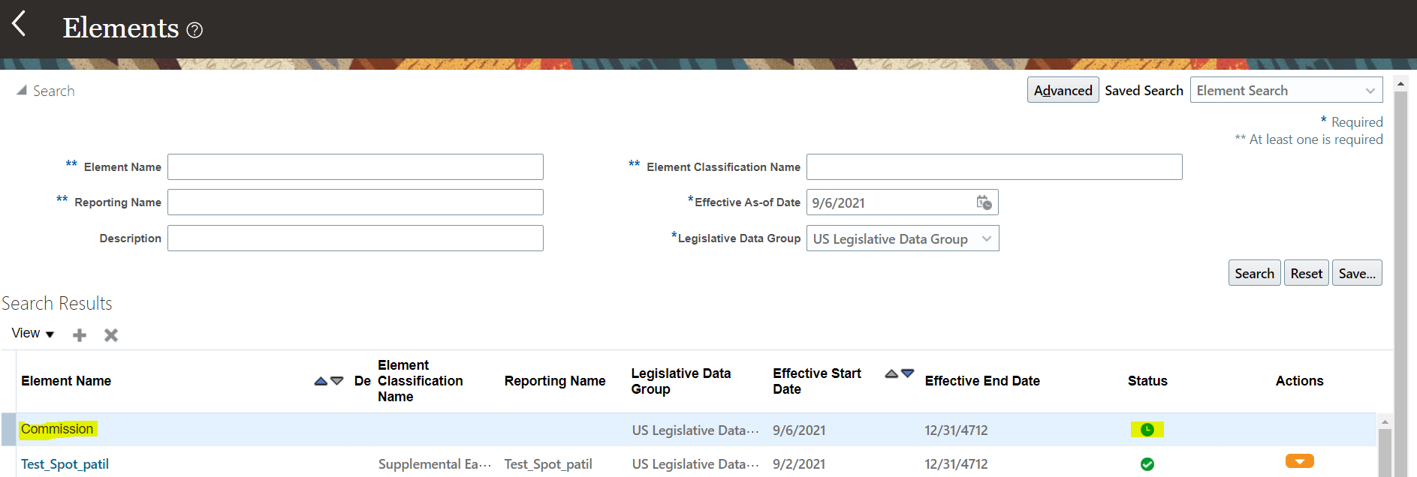
Task: Sort Element Name descending arrow
Action: click(x=337, y=381)
